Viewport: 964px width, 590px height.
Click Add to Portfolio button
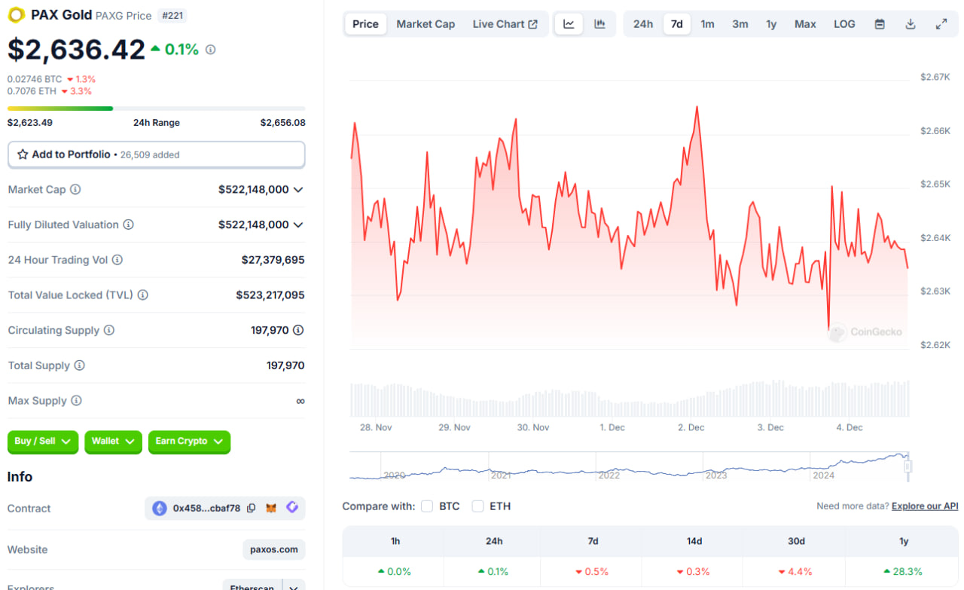(x=157, y=154)
